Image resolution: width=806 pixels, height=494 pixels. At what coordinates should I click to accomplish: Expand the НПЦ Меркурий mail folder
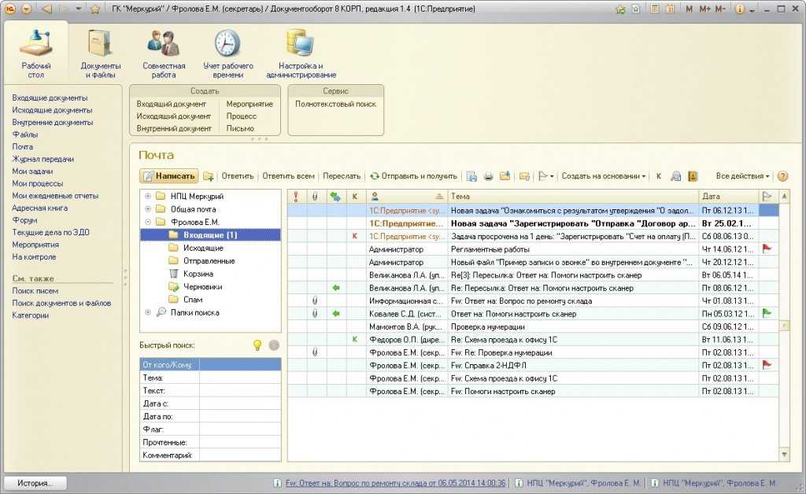[x=147, y=196]
